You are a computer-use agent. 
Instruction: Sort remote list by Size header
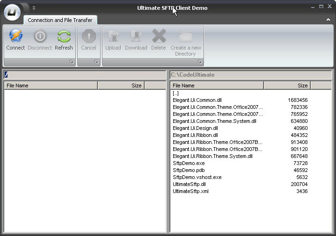[121, 86]
